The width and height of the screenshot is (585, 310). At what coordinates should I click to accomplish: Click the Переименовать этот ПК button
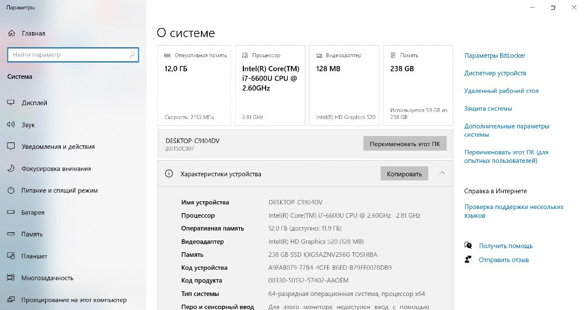tap(405, 144)
